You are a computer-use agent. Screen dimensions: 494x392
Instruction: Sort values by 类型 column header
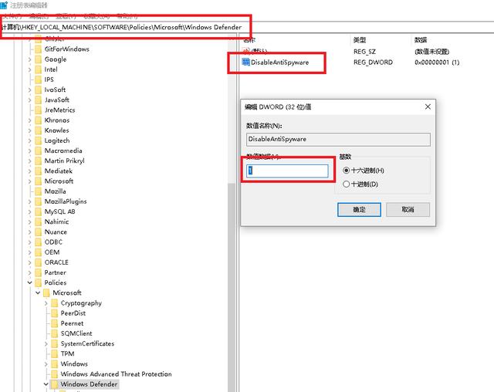coord(360,39)
